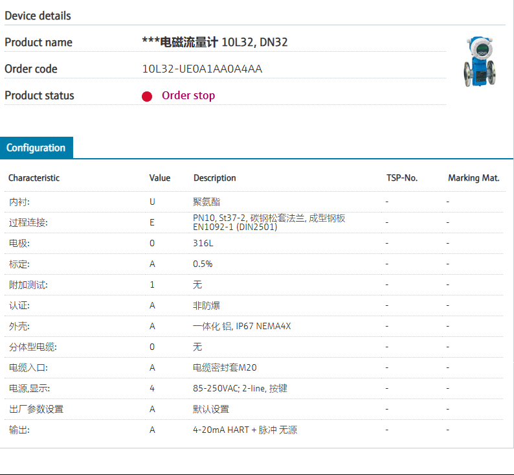514x475 pixels.
Task: Click the Marking Mat. column header
Action: click(474, 178)
